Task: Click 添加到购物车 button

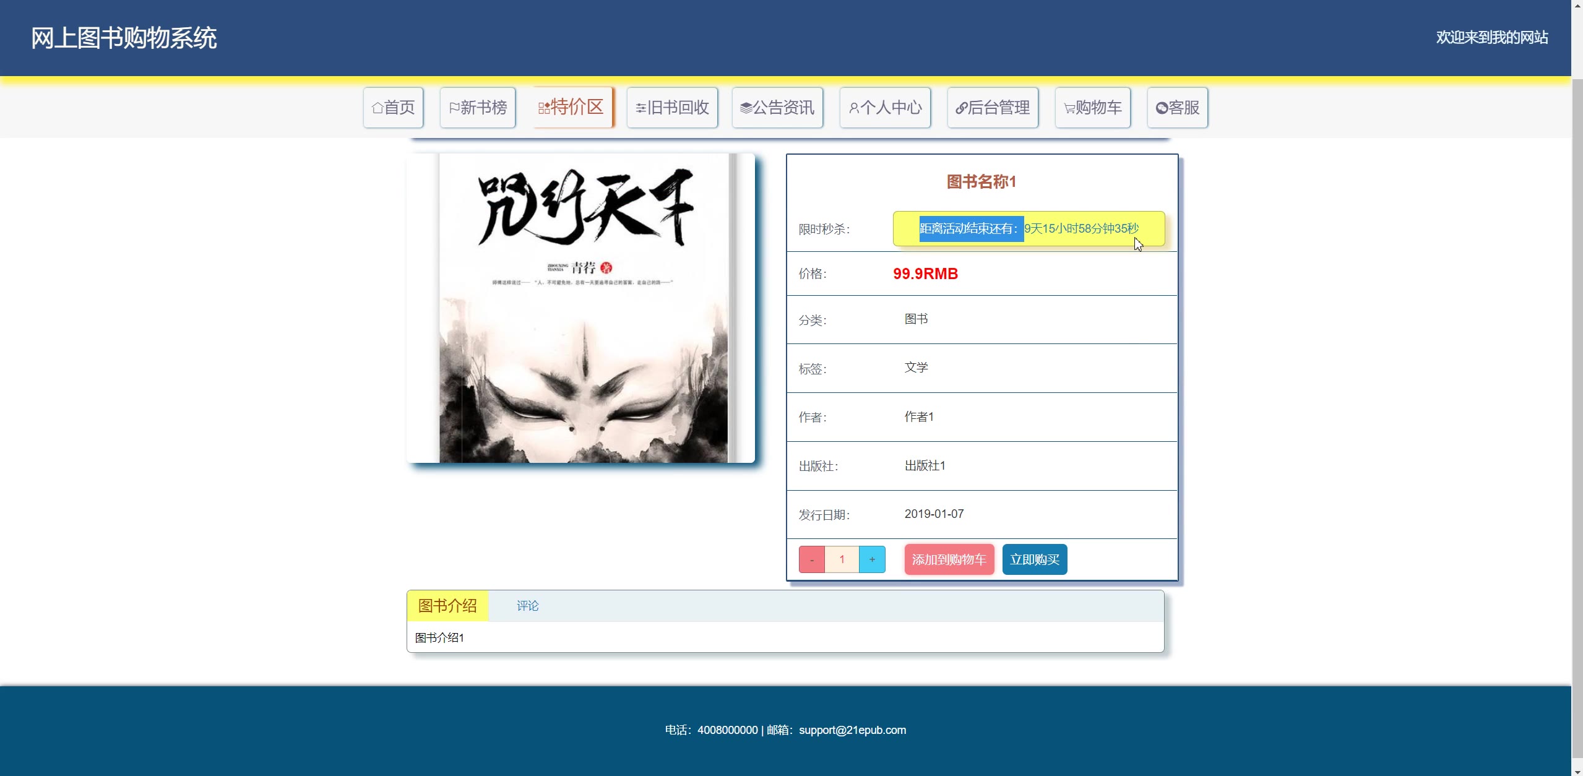Action: coord(949,559)
